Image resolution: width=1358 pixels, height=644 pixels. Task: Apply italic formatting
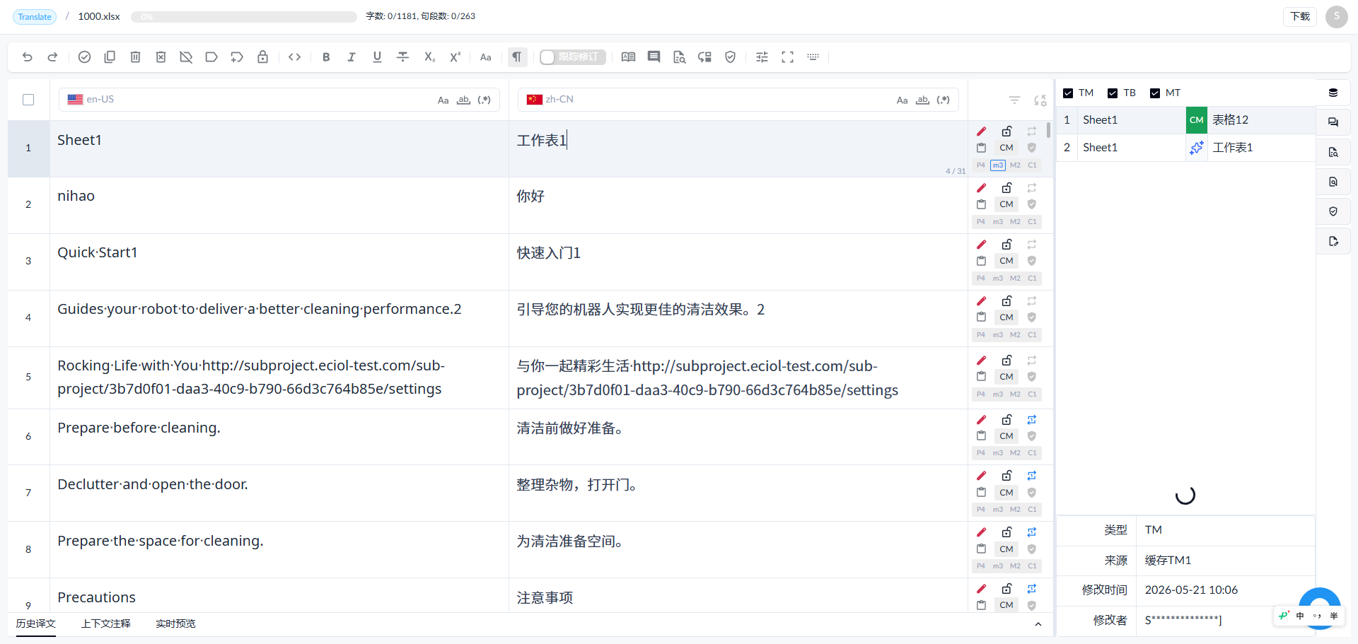click(352, 57)
